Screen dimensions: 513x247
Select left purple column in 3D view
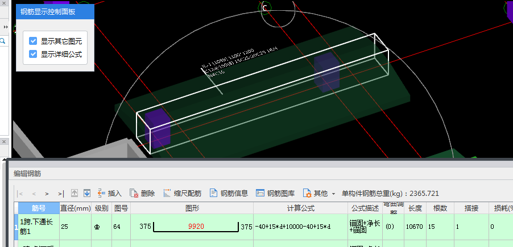[158, 128]
